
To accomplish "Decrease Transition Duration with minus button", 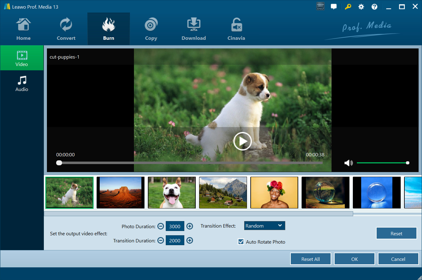I will click(x=161, y=240).
